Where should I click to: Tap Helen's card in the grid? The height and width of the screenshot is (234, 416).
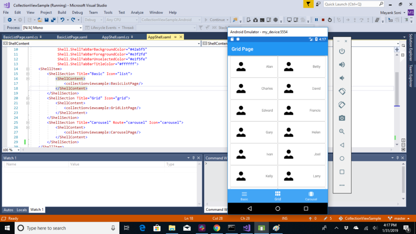[302, 132]
